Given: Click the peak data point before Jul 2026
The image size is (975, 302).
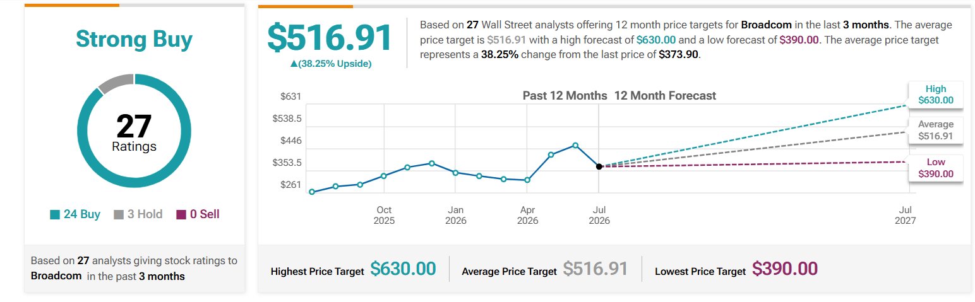Looking at the screenshot, I should click(x=575, y=145).
